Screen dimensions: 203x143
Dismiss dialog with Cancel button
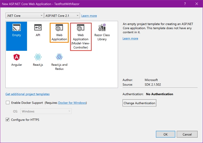click(x=187, y=134)
